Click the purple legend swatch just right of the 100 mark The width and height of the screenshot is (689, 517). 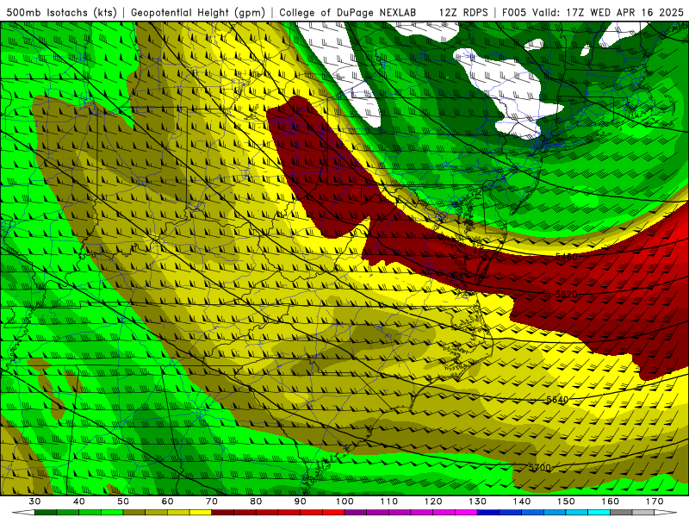356,513
